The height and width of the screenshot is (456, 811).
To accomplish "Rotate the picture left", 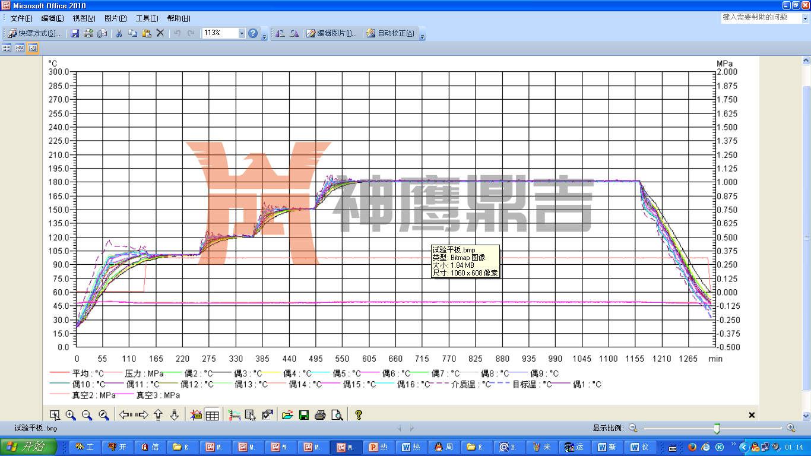I will (x=280, y=33).
